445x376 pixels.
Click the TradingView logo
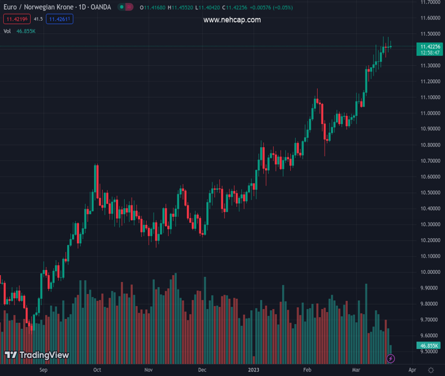[x=37, y=355]
